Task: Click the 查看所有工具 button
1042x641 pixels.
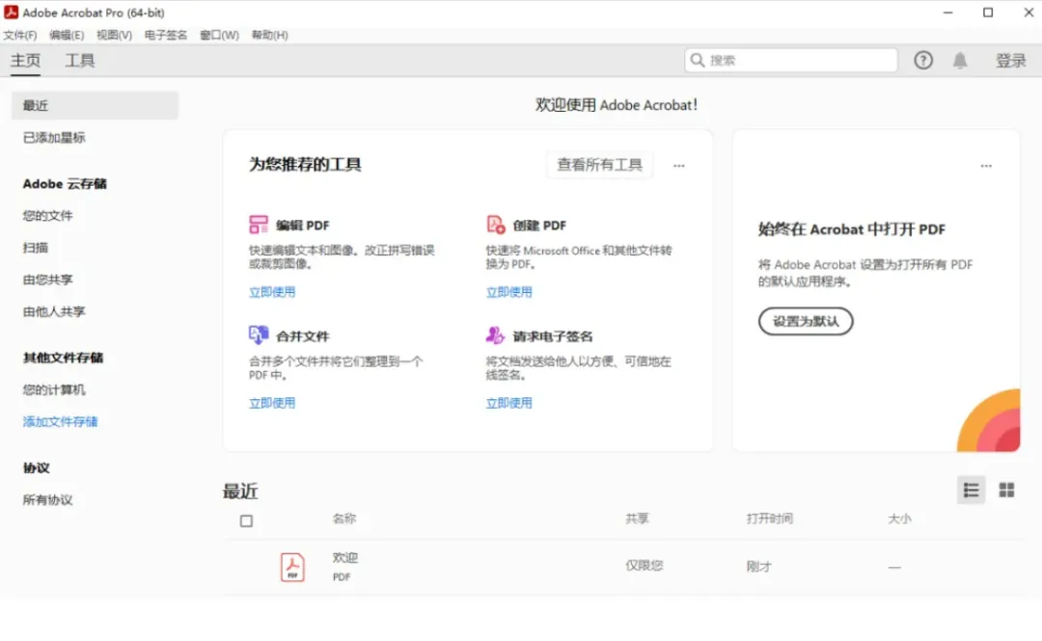Action: point(599,165)
